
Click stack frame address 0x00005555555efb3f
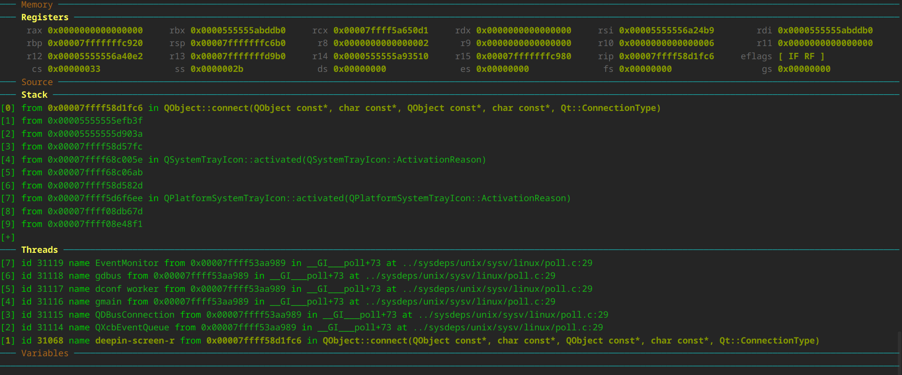pos(95,121)
